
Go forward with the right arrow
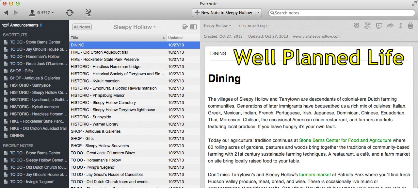[x=16, y=13]
